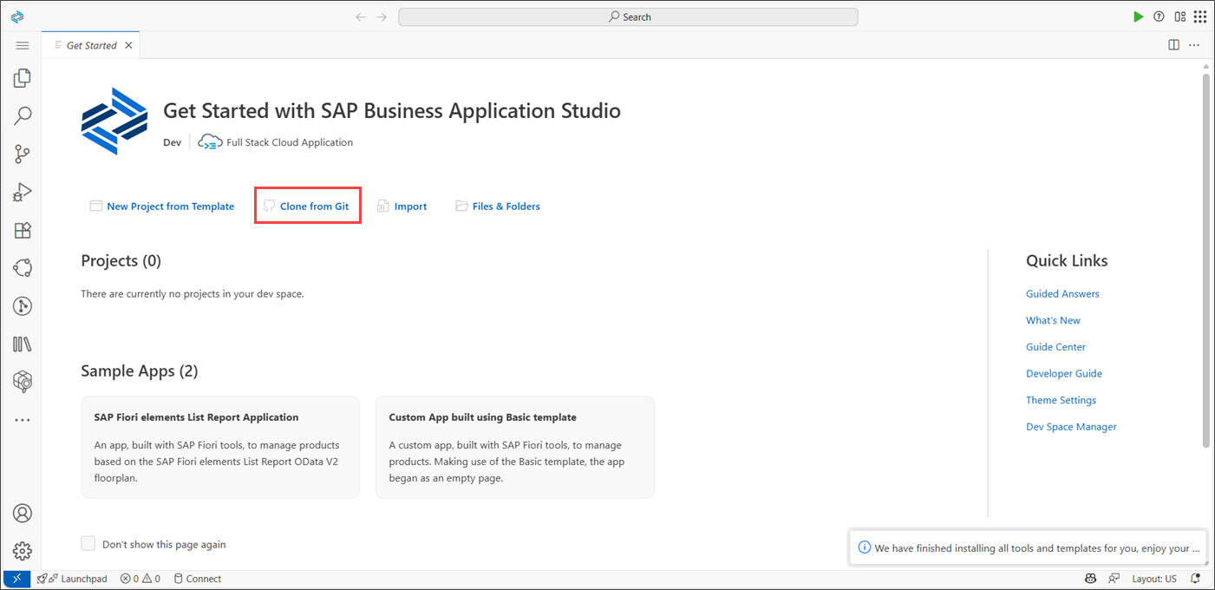Screen dimensions: 1215x590
Task: Open the Copilot status bar icon
Action: (1091, 579)
